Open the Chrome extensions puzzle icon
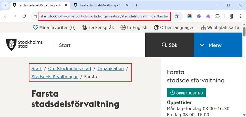This screenshot has height=117, width=246. pyautogui.click(x=217, y=16)
